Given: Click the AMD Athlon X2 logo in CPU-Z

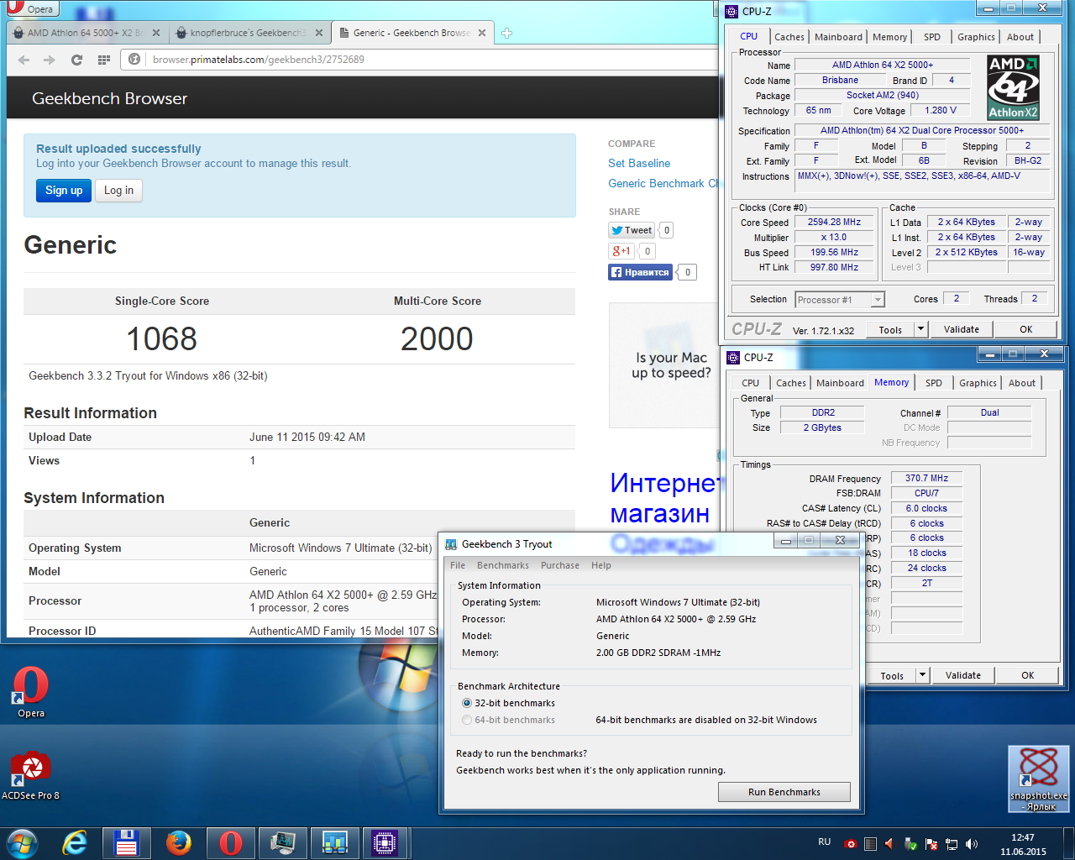Looking at the screenshot, I should point(1013,87).
